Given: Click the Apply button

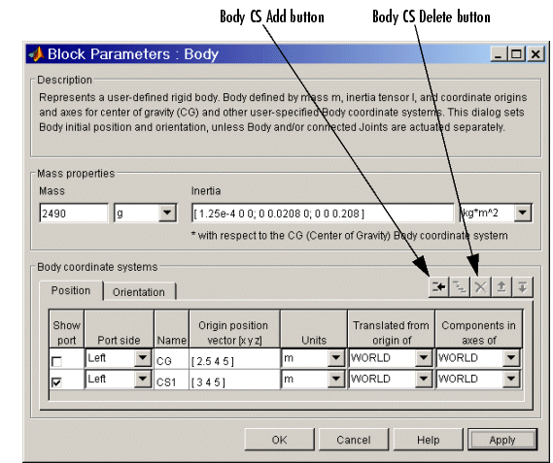Looking at the screenshot, I should 502,440.
